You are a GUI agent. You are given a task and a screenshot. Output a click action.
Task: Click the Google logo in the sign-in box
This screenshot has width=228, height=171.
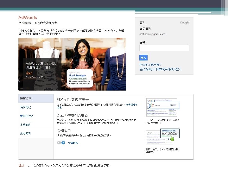click(x=184, y=22)
